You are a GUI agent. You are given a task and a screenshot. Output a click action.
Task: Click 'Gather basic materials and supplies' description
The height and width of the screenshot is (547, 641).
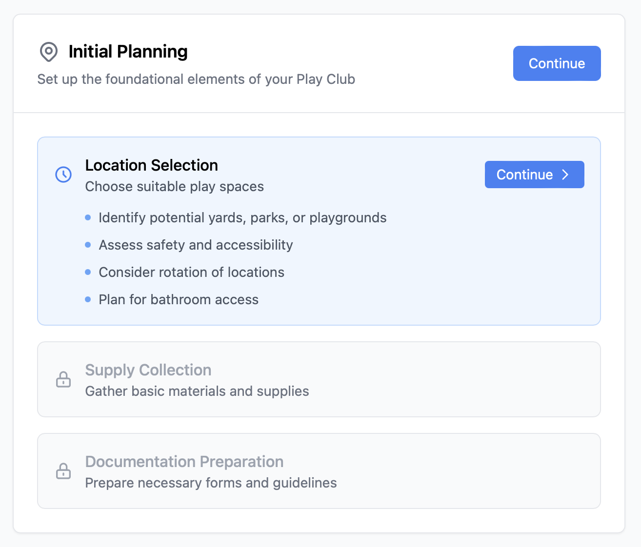pyautogui.click(x=197, y=391)
